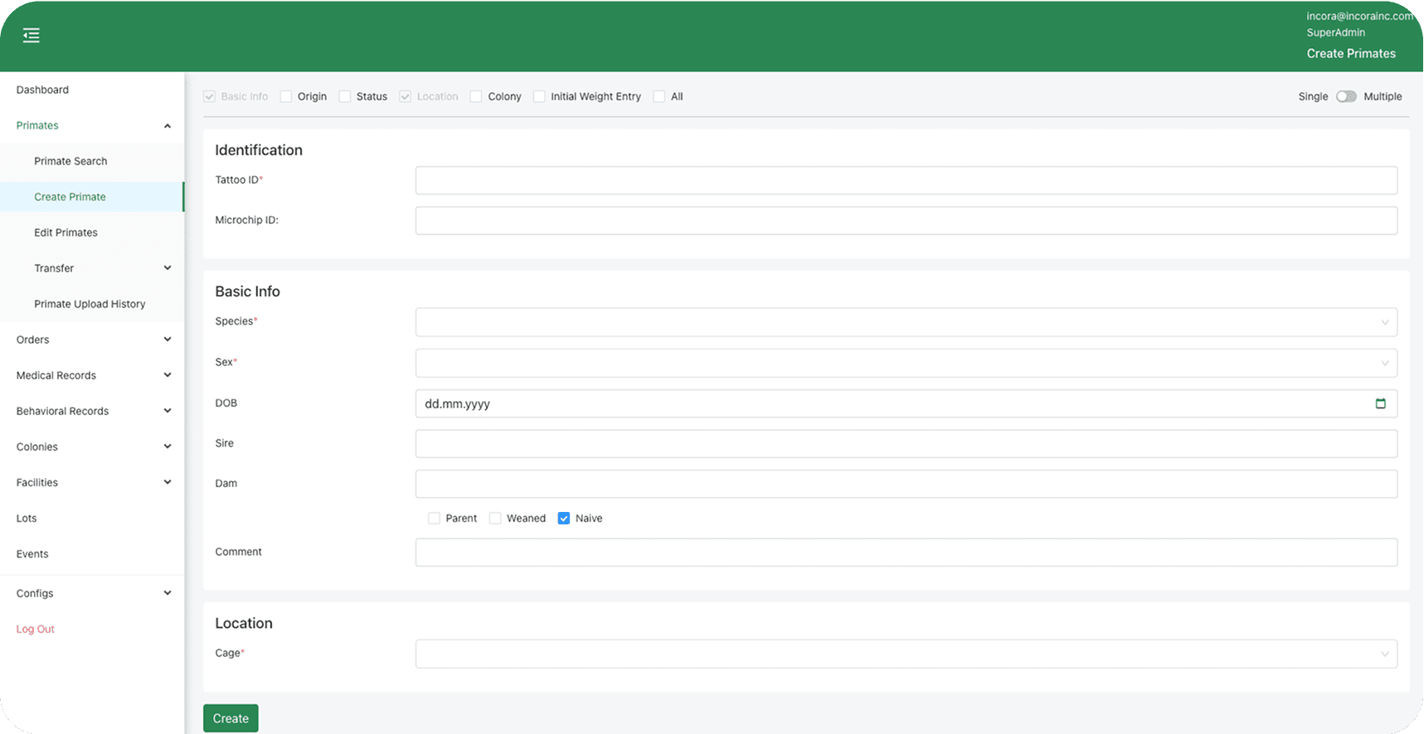
Task: Focus the Tattoo ID input field
Action: click(906, 181)
